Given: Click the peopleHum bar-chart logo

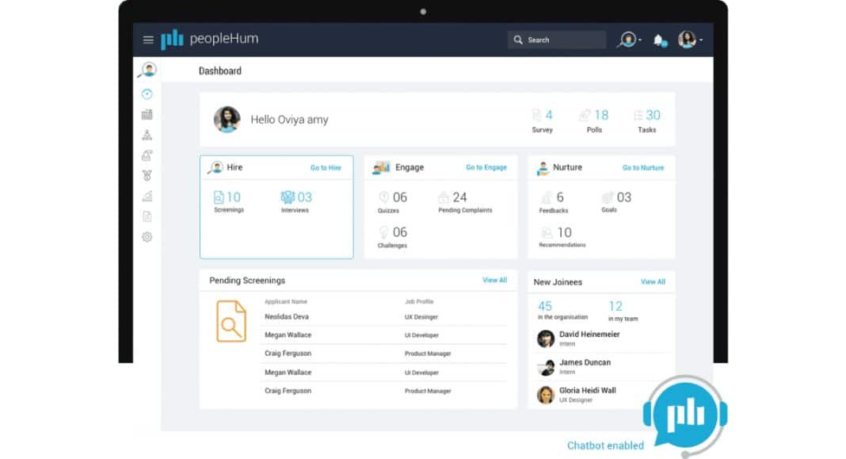Looking at the screenshot, I should 172,39.
